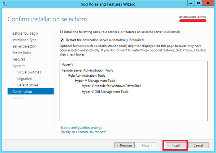This screenshot has width=216, height=153.
Task: Jump to the Server Selection step
Action: point(24,46)
